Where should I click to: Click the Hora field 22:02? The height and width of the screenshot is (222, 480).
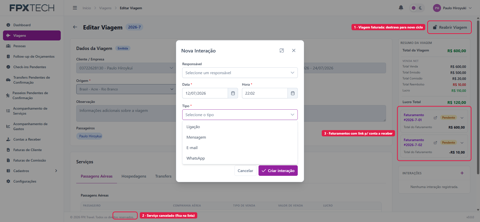tap(265, 93)
